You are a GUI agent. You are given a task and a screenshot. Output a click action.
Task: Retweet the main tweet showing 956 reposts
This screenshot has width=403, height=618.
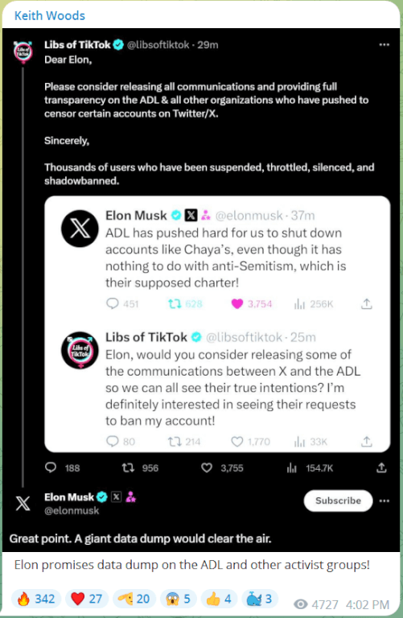click(128, 468)
